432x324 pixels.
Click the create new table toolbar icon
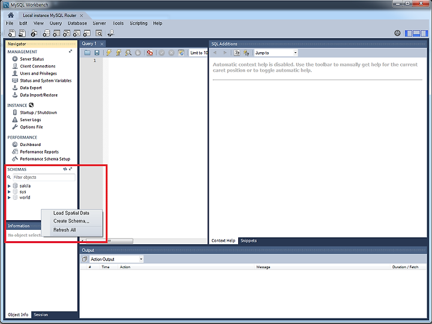56,34
